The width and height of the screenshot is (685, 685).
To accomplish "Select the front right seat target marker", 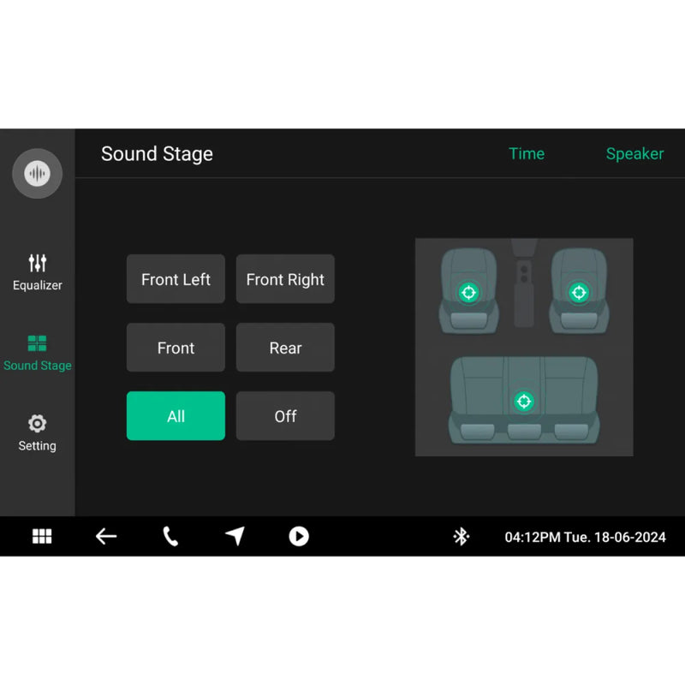I will 579,292.
